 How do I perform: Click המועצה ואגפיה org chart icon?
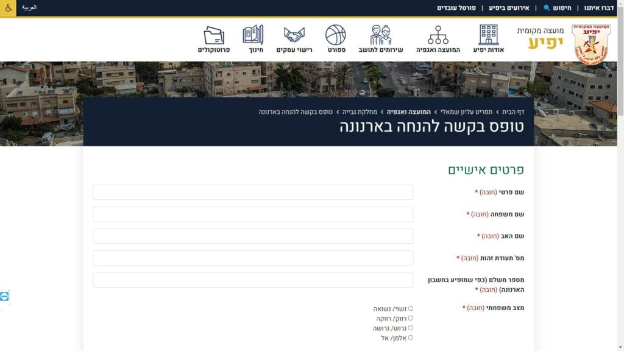pos(438,35)
